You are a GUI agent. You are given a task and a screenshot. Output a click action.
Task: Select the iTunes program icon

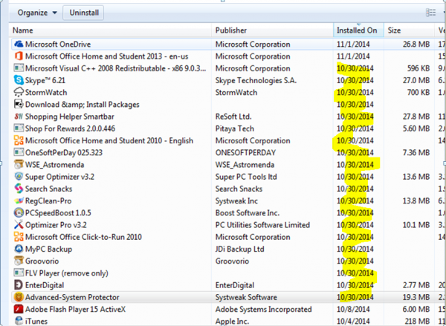pos(19,321)
